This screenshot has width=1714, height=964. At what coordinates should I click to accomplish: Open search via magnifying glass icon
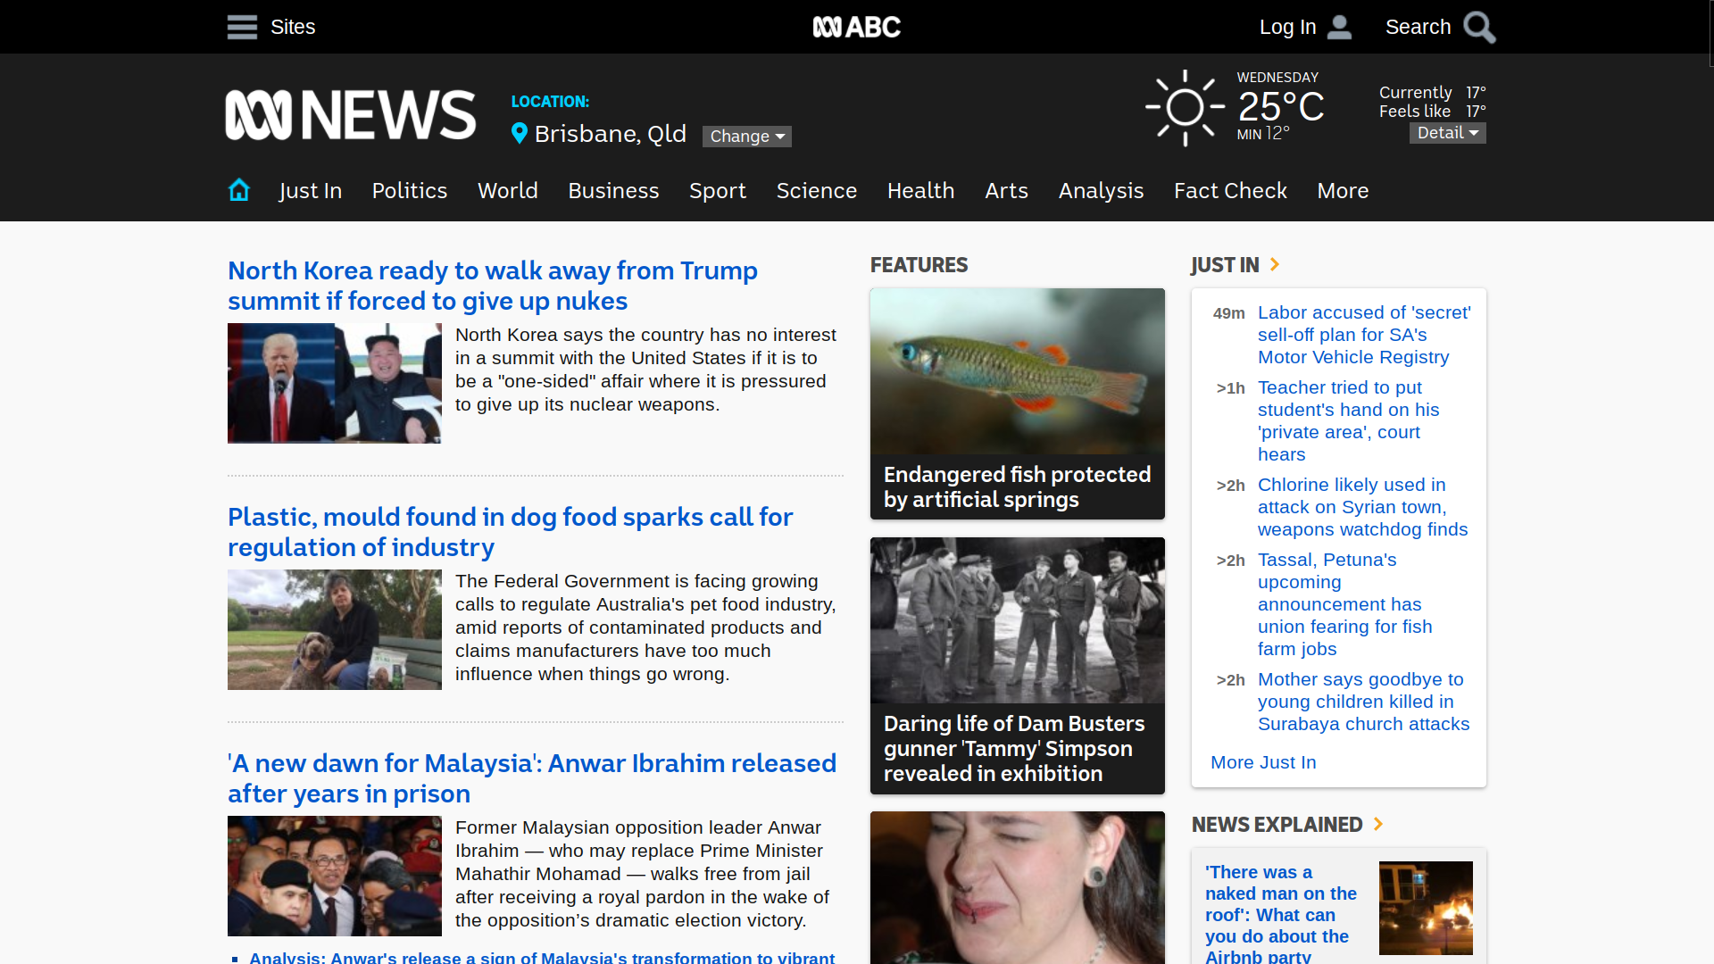[1479, 27]
